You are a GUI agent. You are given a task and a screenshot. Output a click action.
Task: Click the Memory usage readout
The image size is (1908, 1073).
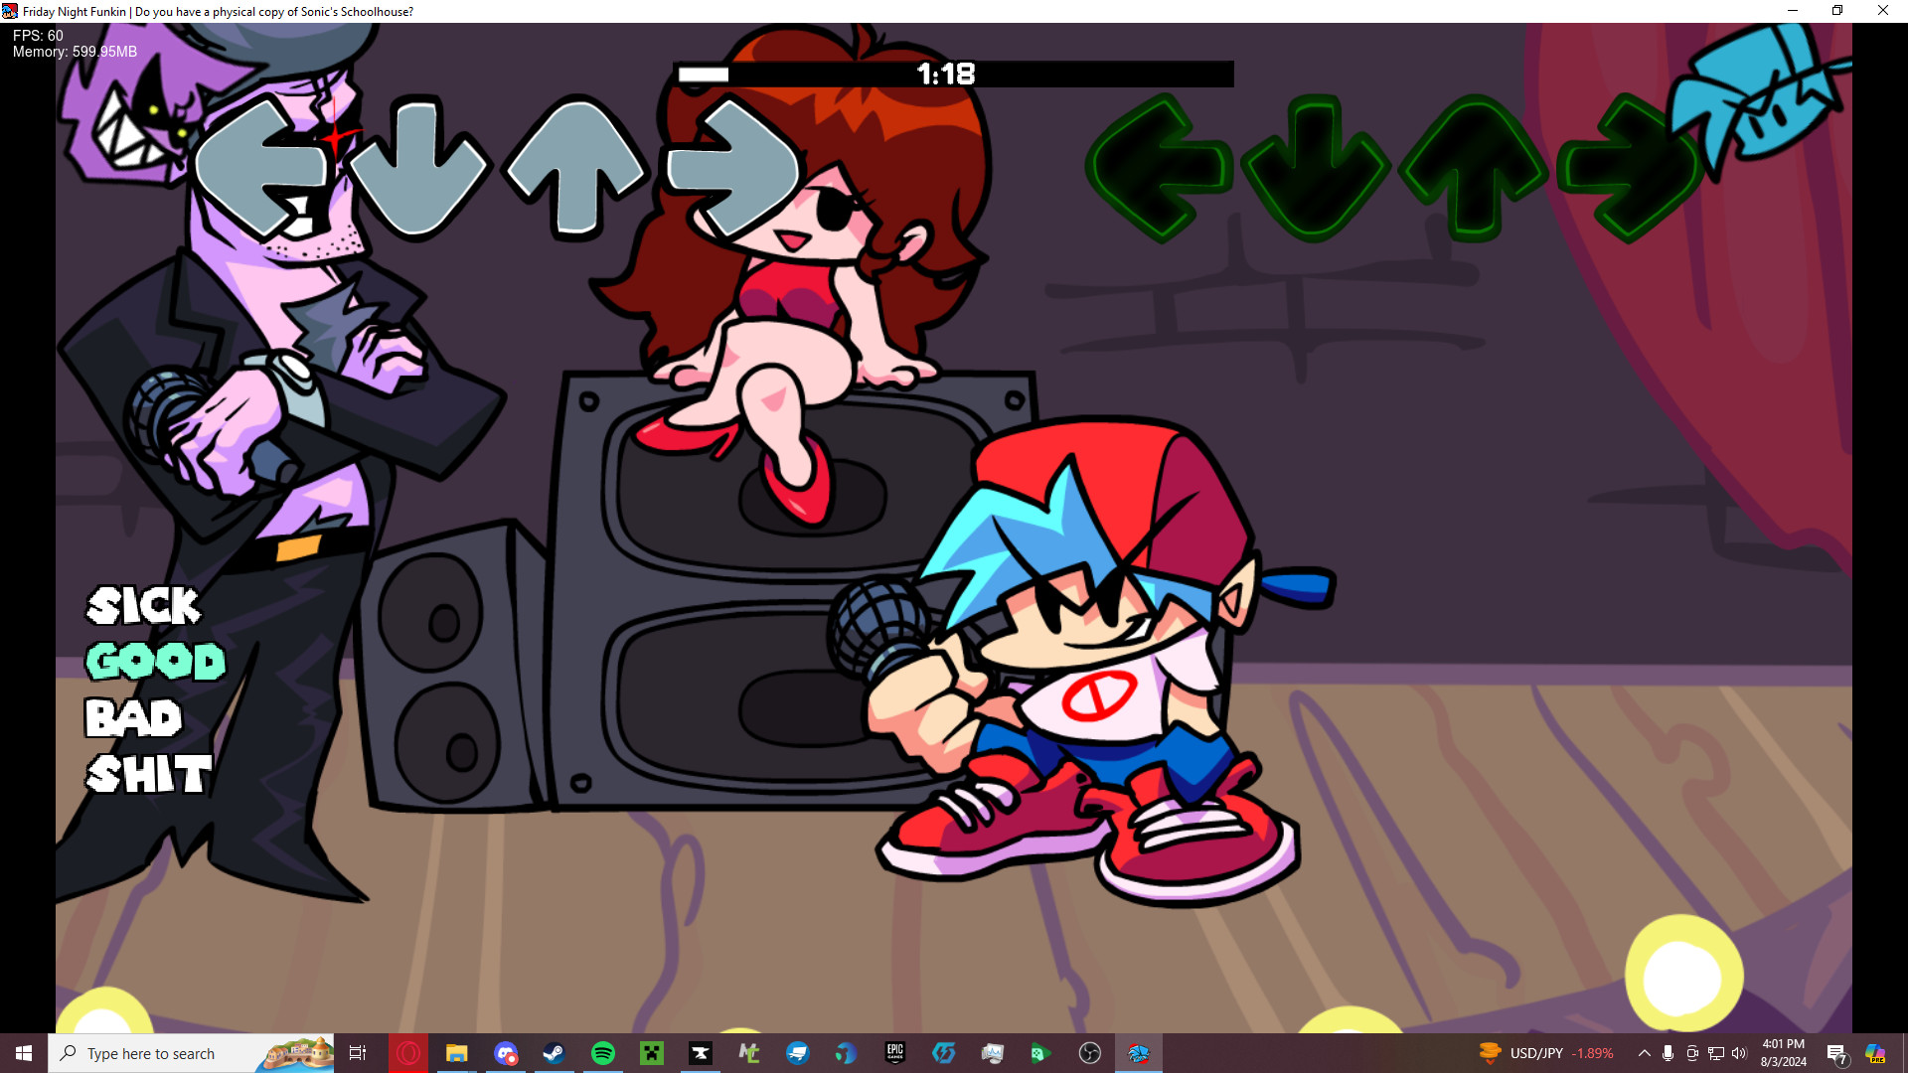75,52
